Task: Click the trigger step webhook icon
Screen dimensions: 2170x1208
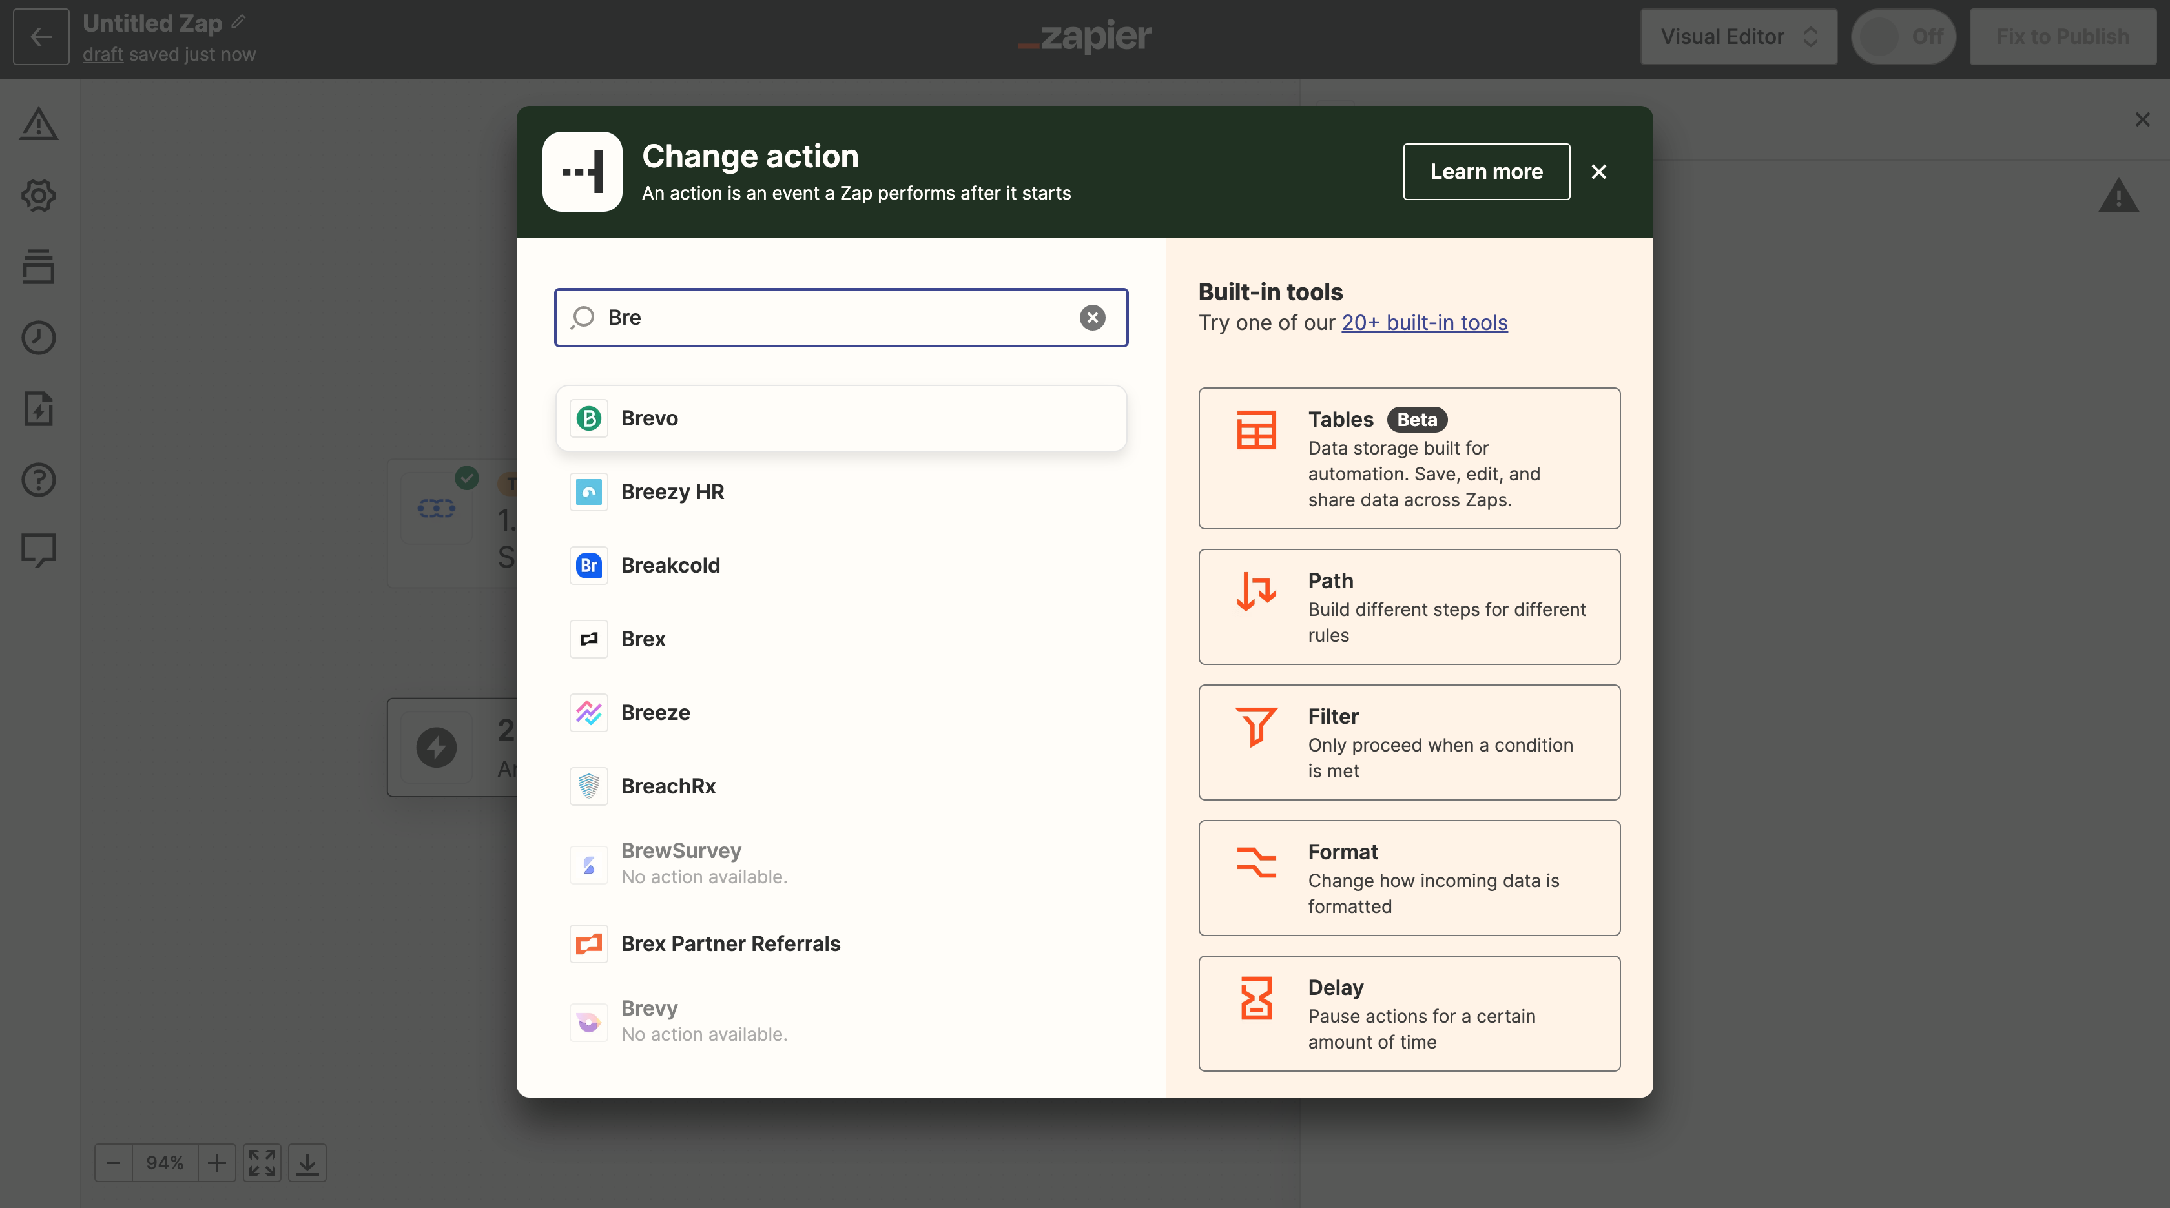Action: click(437, 508)
